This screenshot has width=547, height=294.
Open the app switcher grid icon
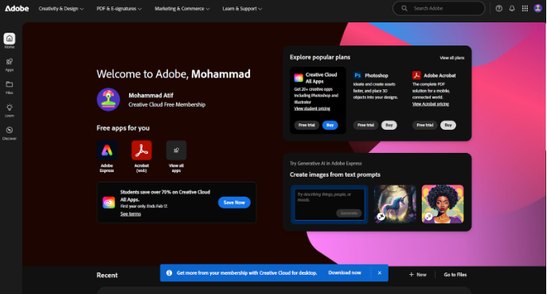click(525, 9)
